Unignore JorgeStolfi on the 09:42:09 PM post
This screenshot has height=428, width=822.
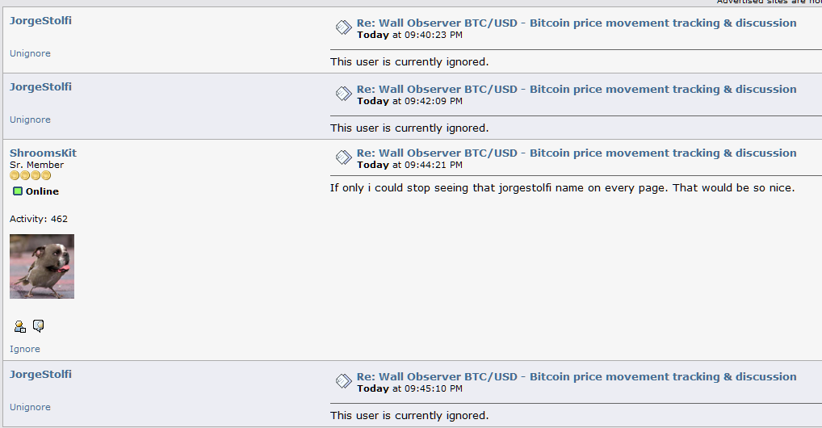click(x=30, y=120)
